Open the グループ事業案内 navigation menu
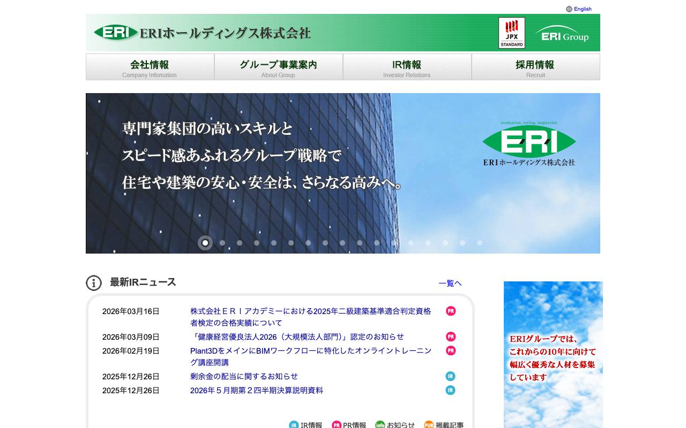This screenshot has width=686, height=428. (278, 66)
